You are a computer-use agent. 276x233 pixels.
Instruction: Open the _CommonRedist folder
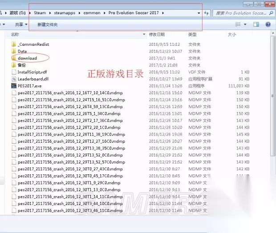click(33, 44)
